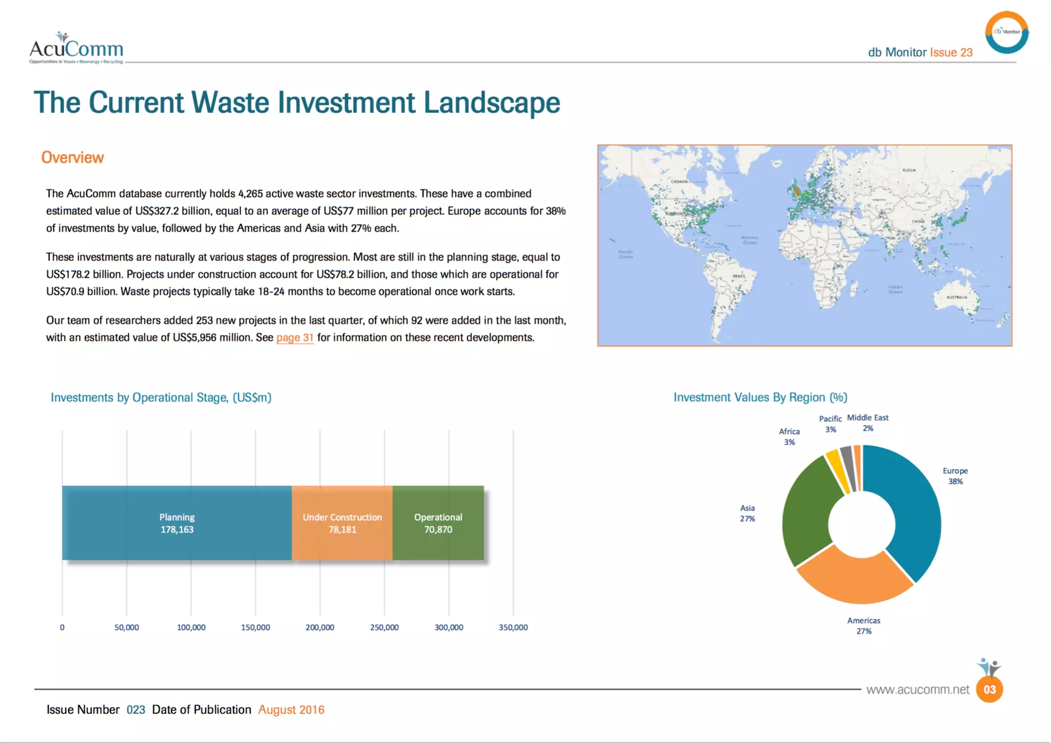Image resolution: width=1051 pixels, height=743 pixels.
Task: Open the page 31 link
Action: coord(295,338)
